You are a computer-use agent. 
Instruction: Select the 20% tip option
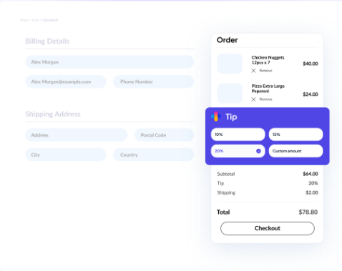point(238,151)
